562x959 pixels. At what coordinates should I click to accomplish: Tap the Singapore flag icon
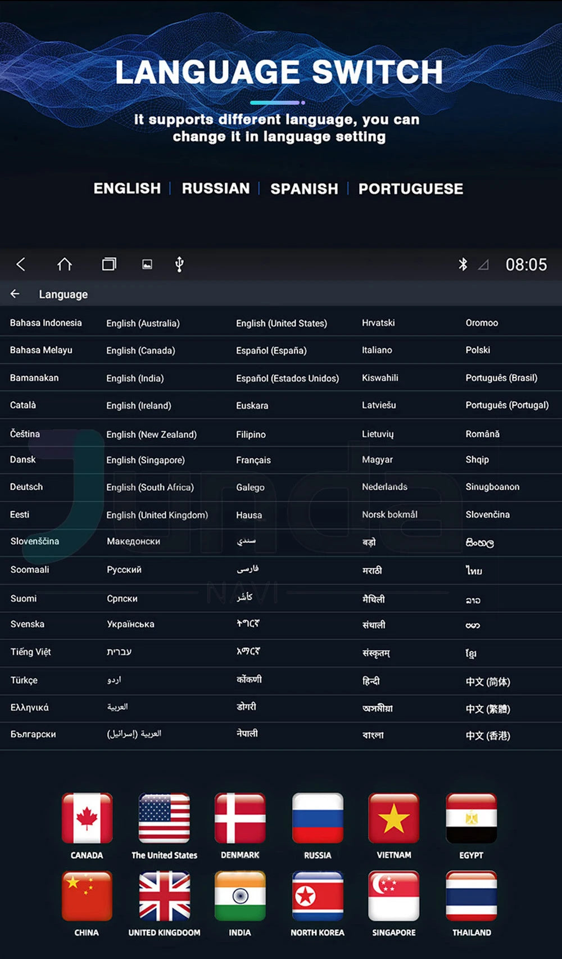pos(393,895)
